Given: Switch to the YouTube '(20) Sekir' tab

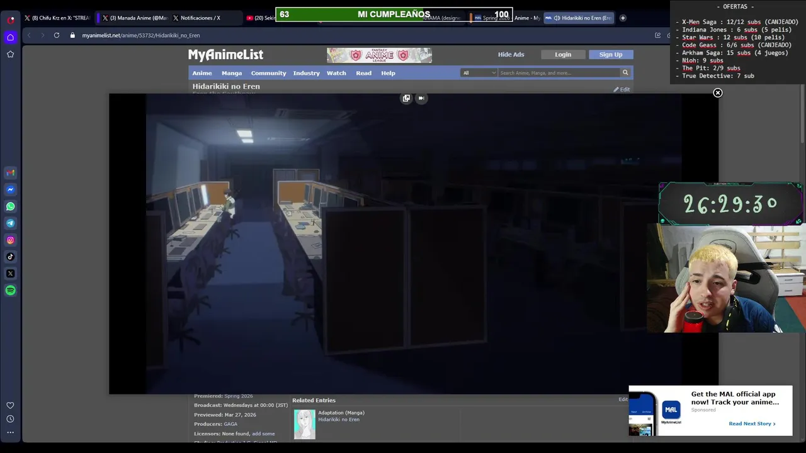Looking at the screenshot, I should [261, 18].
